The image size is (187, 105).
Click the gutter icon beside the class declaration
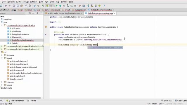[46, 27]
